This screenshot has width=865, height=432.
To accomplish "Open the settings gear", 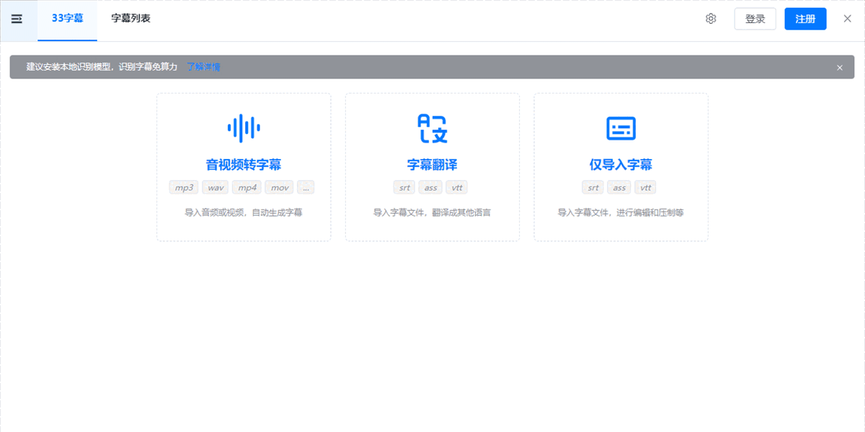I will point(711,19).
